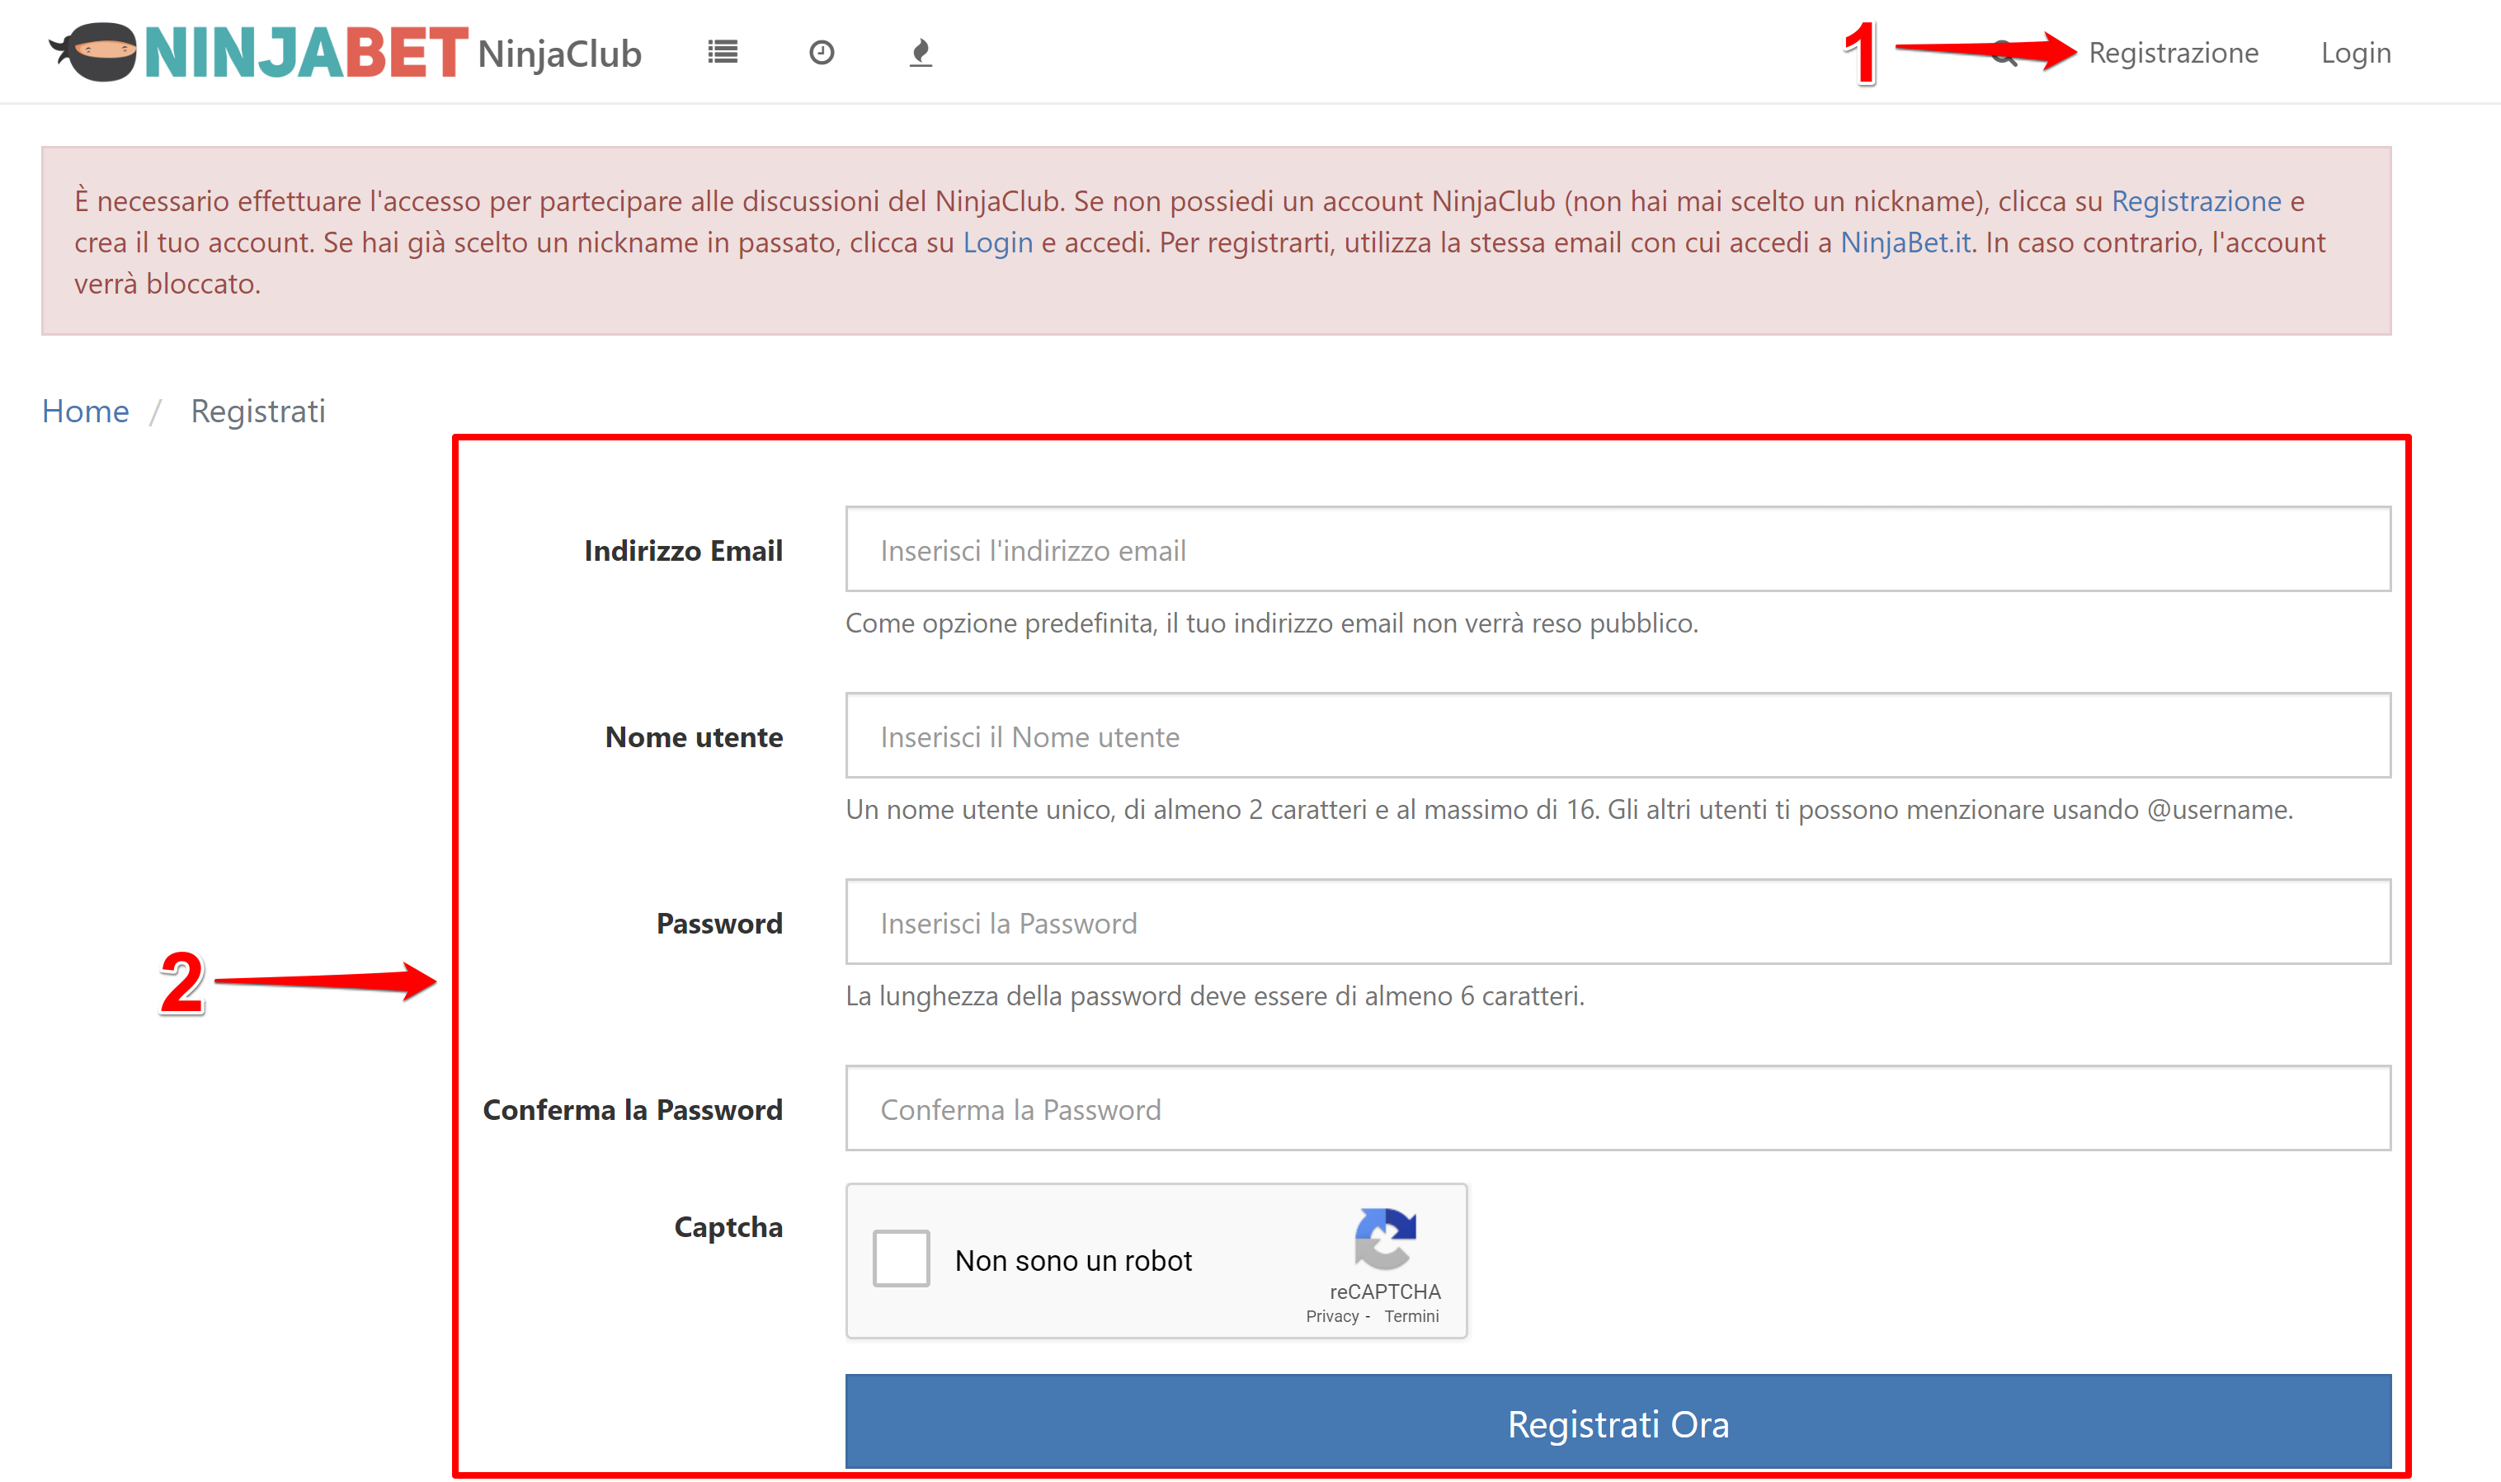Click the 'Password' field label
Screen dimensions: 2501x1482
719,924
